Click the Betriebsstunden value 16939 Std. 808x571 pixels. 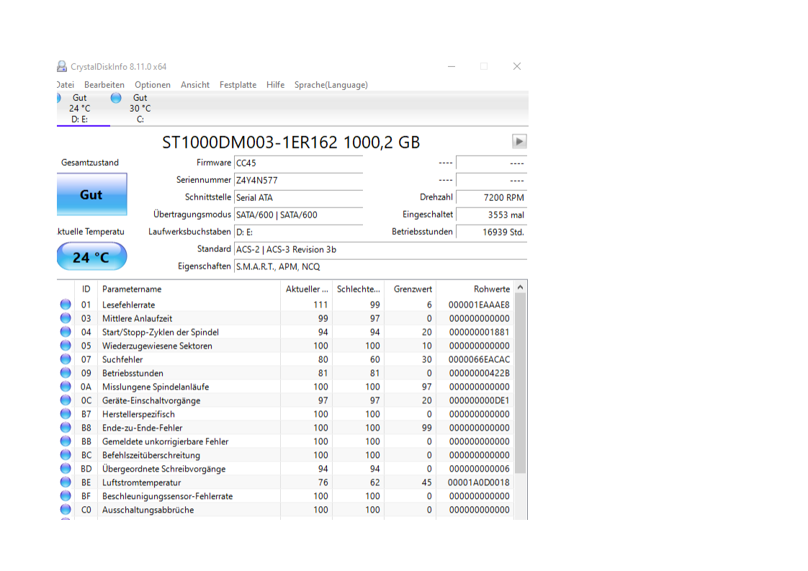(x=492, y=232)
